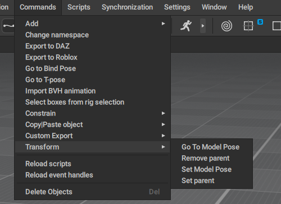Click the spiral toolbar icon
Viewport: 281px width, 204px height.
coord(226,26)
